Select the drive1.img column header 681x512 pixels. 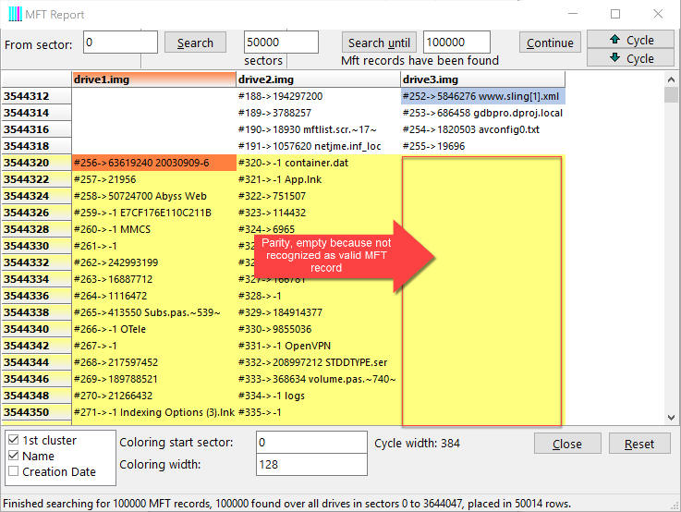point(153,79)
